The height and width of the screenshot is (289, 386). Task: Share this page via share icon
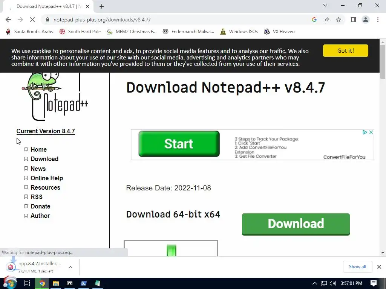326,20
